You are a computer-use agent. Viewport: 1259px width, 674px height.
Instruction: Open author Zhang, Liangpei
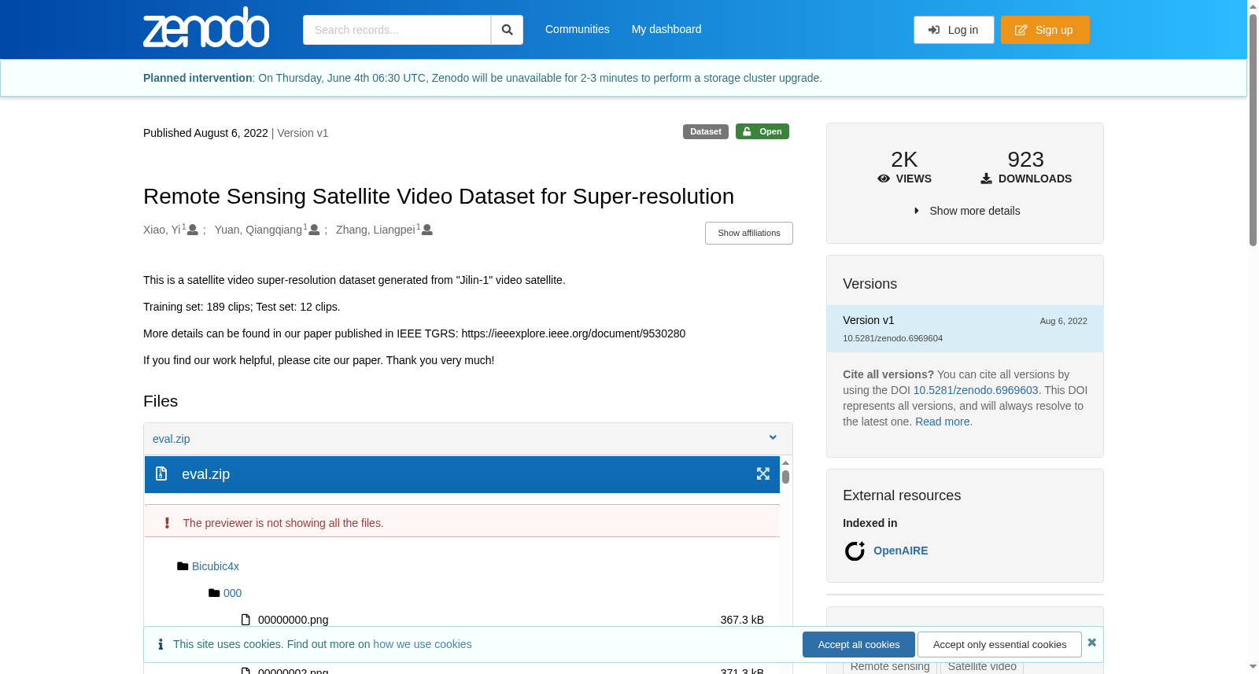tap(375, 230)
